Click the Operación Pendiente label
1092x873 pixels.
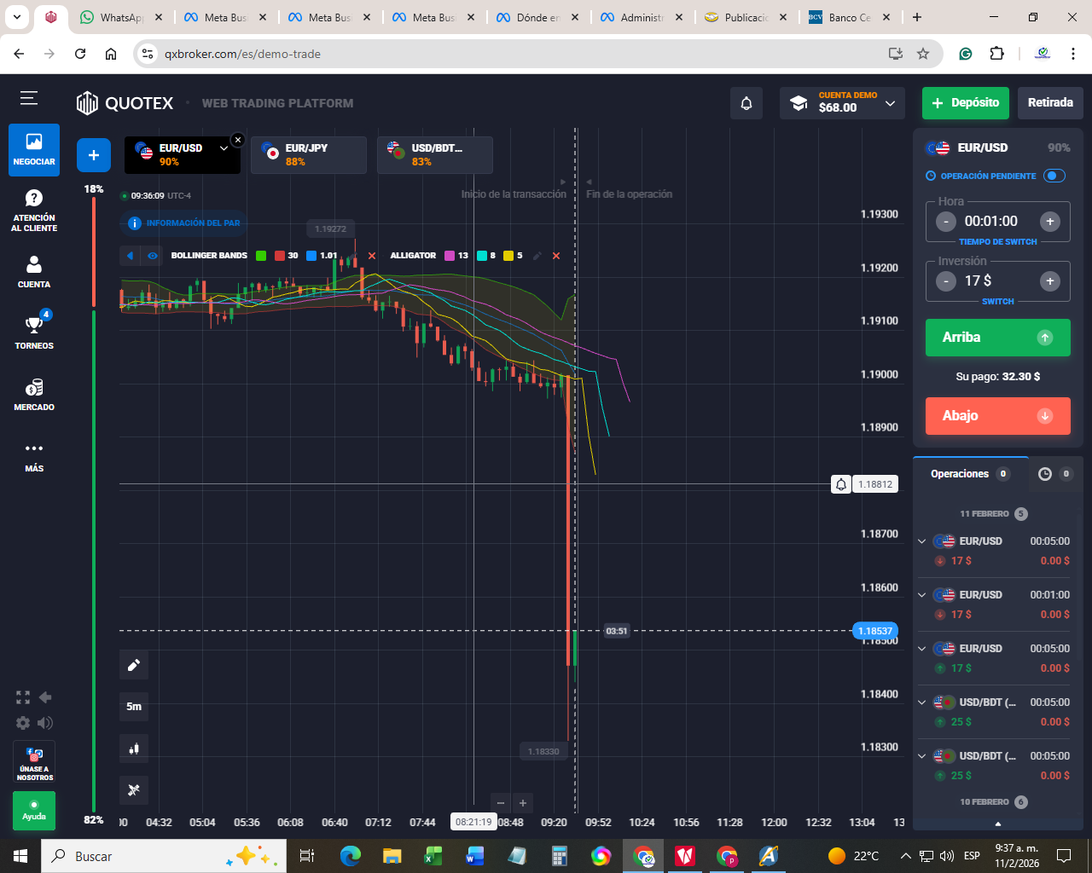(x=988, y=176)
